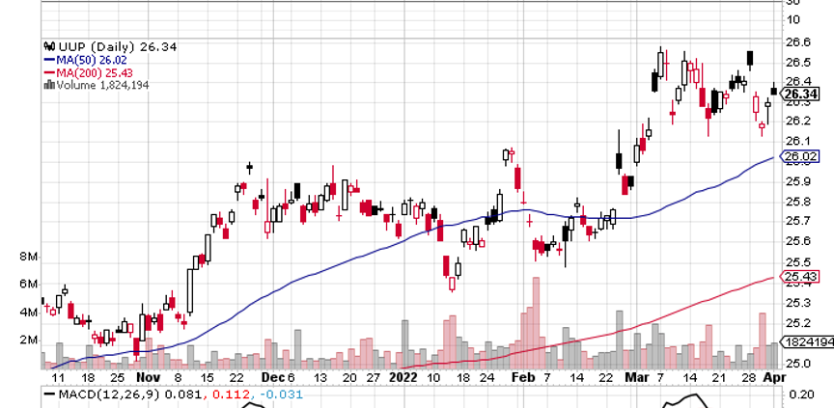
Task: Click the Volume 1,824,194 legend text
Action: (x=97, y=84)
